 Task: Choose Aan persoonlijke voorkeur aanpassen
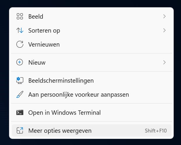tap(78, 95)
